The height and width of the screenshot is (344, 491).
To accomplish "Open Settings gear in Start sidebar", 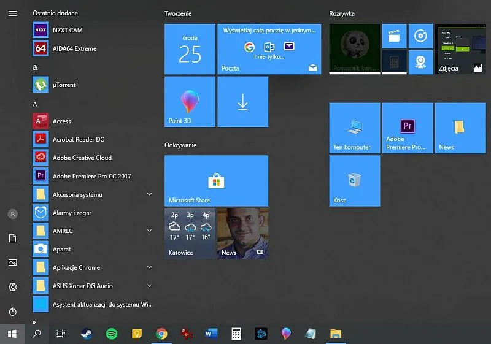I will pos(12,287).
